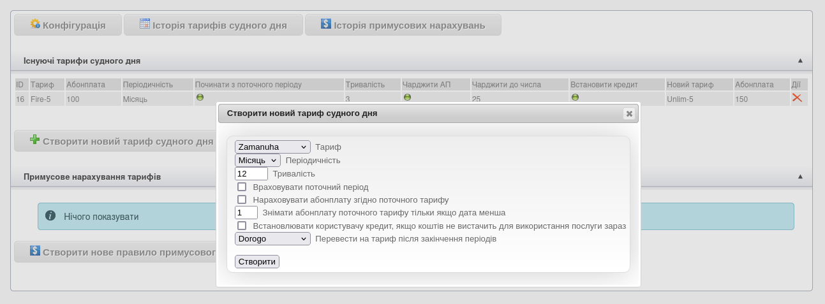The width and height of the screenshot is (825, 304).
Task: Open Dorogo next-tariff dropdown
Action: pos(272,239)
